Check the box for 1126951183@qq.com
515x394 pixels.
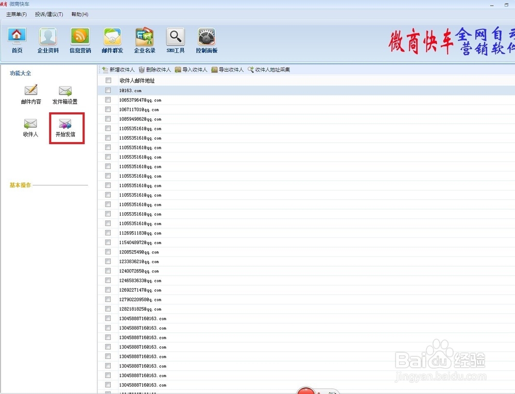pos(108,233)
